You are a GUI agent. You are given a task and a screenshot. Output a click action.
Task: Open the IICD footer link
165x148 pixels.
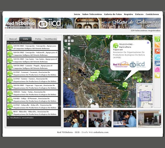pyautogui.click(x=77, y=132)
